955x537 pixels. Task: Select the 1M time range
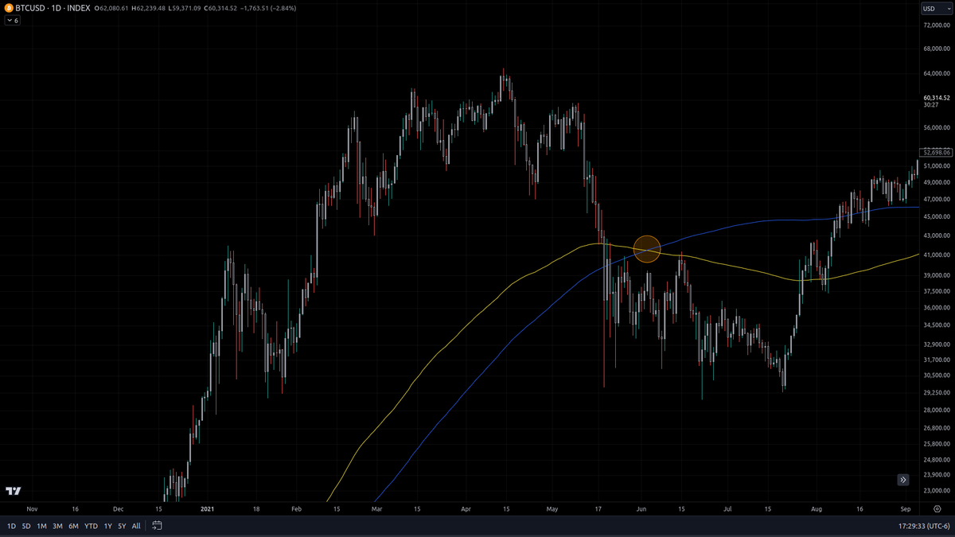click(41, 526)
